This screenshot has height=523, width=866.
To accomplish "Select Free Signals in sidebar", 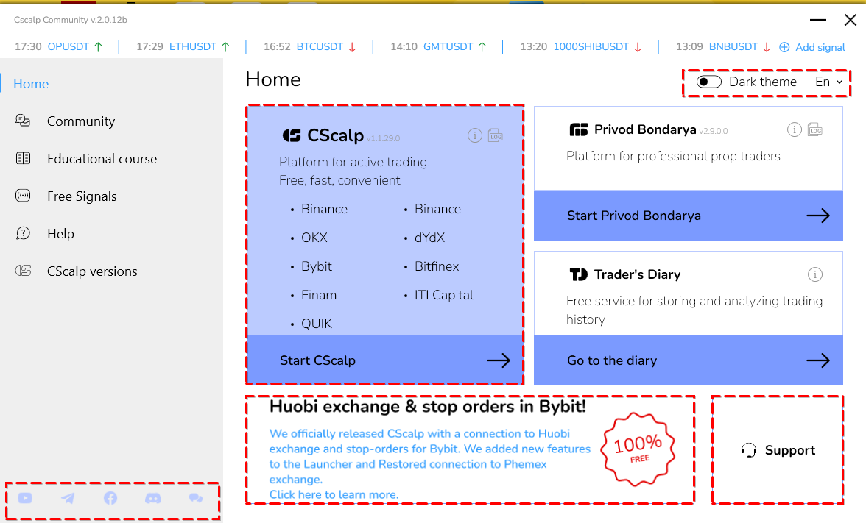I will coord(82,196).
